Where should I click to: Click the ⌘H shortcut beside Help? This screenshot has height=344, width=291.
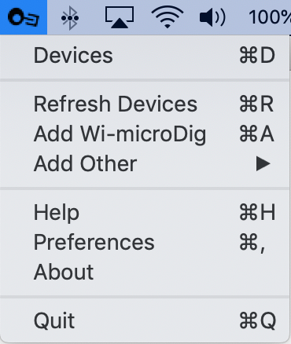(x=257, y=212)
